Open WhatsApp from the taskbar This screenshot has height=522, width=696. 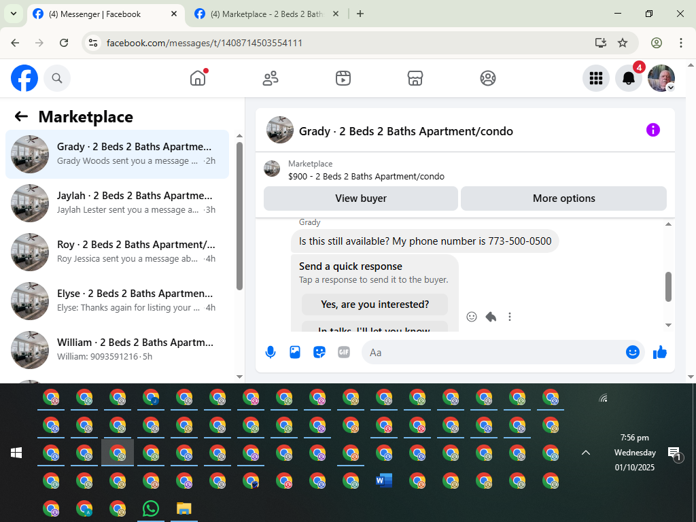(x=151, y=508)
